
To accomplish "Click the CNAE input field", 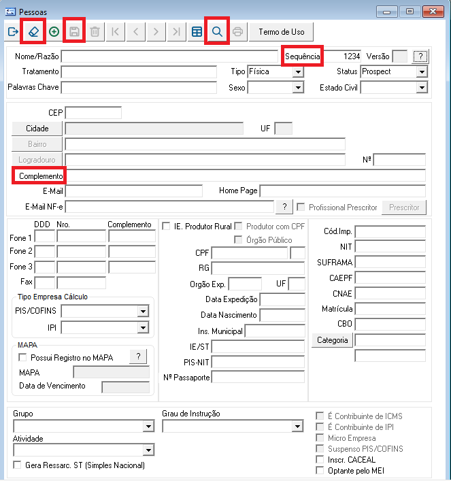I will pos(390,294).
